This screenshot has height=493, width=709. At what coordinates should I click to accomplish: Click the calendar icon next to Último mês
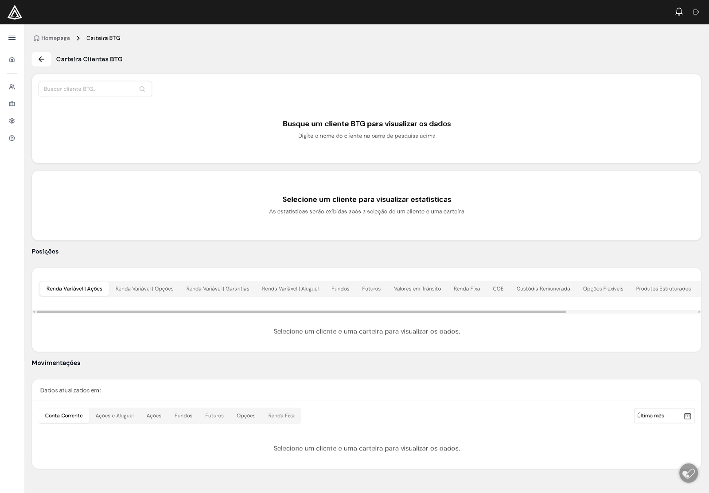point(687,415)
